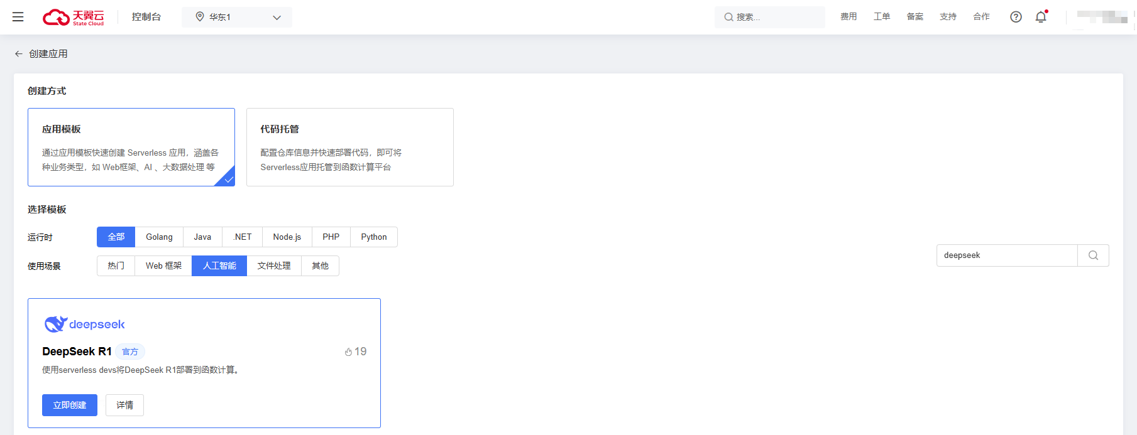Open 控制台 console link

click(x=146, y=17)
